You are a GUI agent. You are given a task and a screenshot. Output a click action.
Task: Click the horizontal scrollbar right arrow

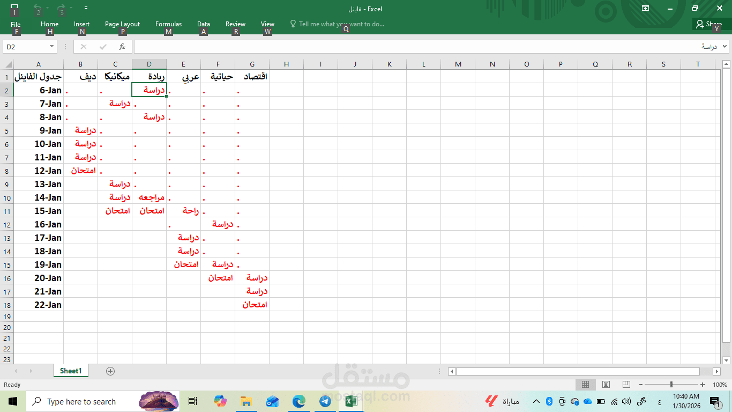tap(716, 371)
